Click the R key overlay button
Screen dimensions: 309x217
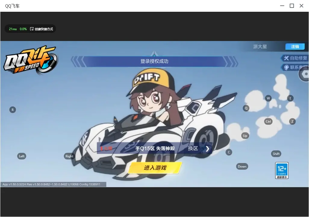point(13,110)
